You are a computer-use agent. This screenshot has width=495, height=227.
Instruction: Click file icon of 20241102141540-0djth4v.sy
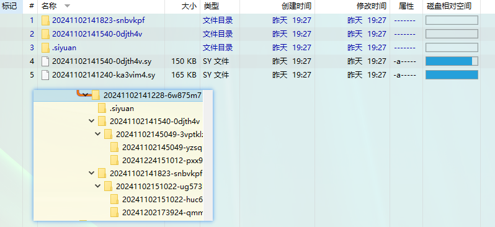(x=45, y=61)
